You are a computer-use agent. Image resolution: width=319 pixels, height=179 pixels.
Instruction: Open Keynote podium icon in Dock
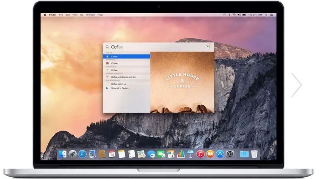[x=191, y=154]
